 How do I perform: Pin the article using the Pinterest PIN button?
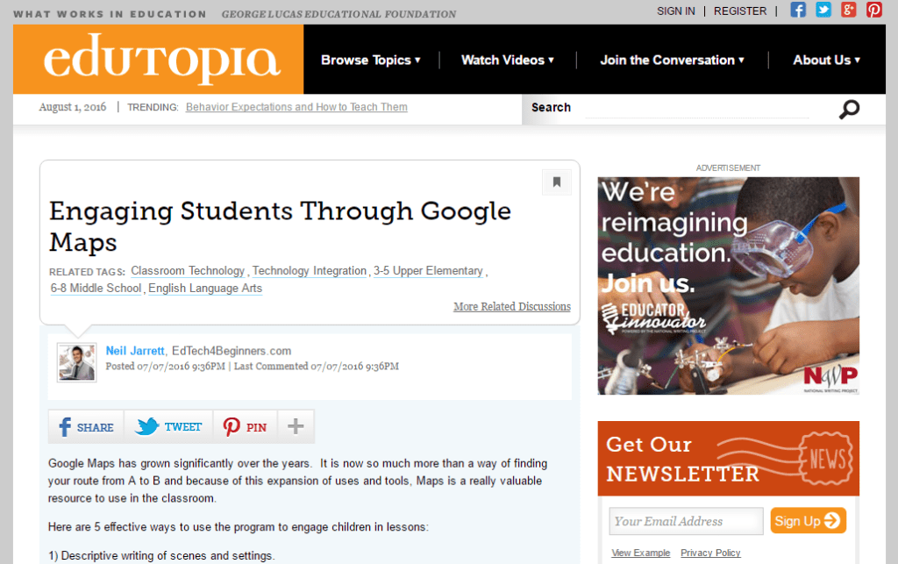point(244,426)
